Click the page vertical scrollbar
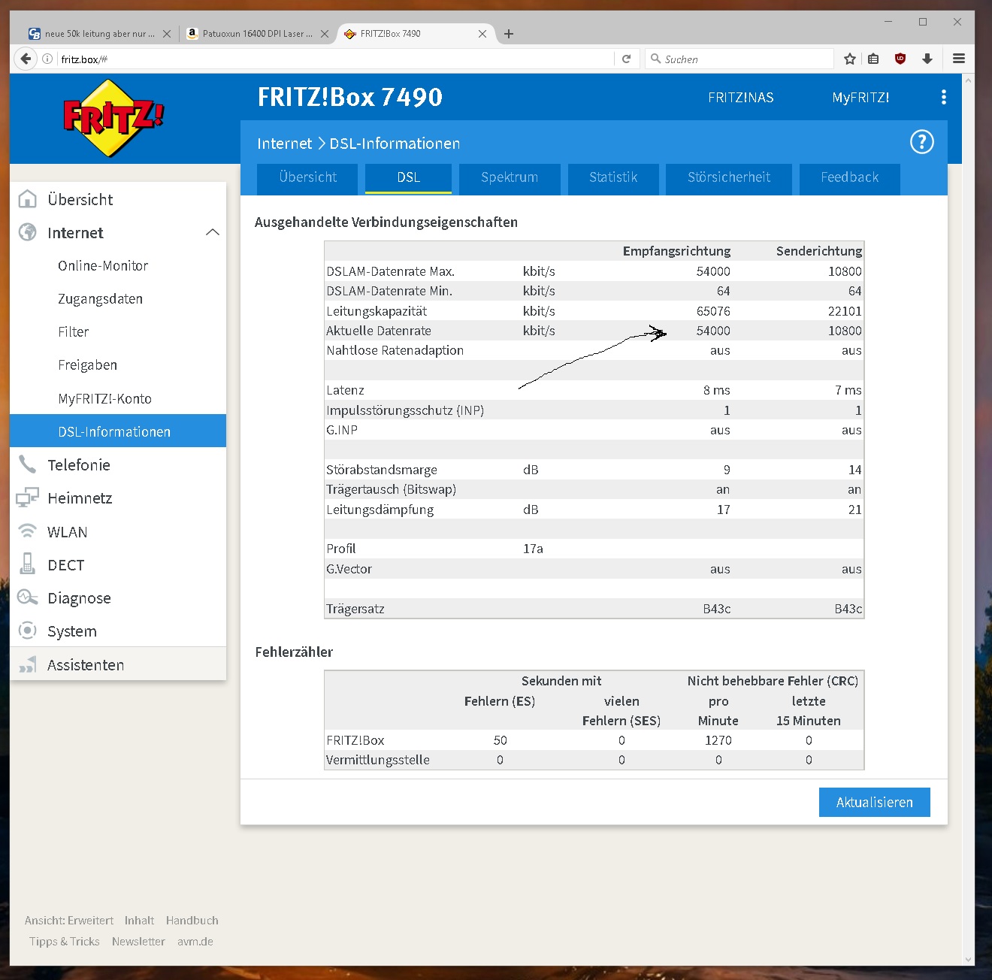Screen dimensions: 992x980 click(x=968, y=519)
